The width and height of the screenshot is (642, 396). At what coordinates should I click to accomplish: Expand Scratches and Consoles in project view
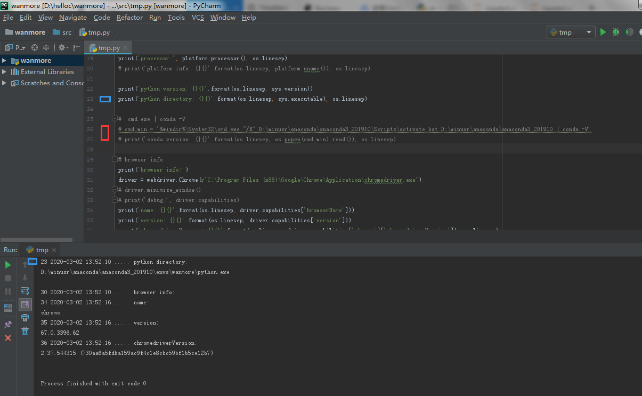click(x=4, y=83)
